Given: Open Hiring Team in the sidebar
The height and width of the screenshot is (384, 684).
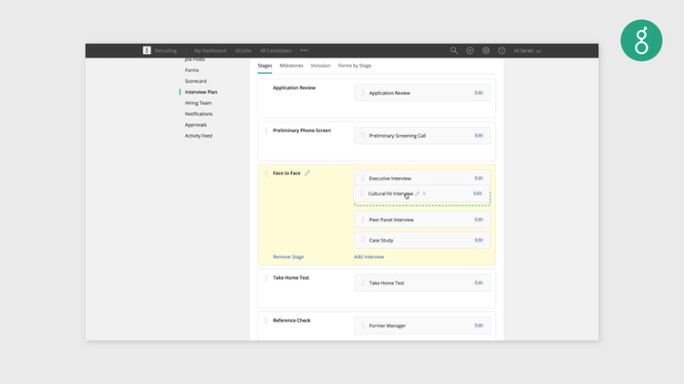Looking at the screenshot, I should pyautogui.click(x=198, y=103).
